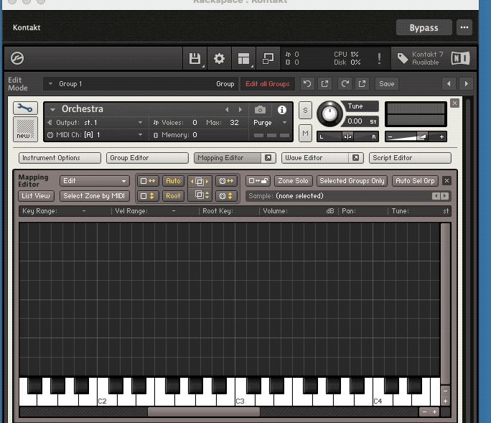Open the Wave Editor tab
491x423 pixels.
point(315,158)
